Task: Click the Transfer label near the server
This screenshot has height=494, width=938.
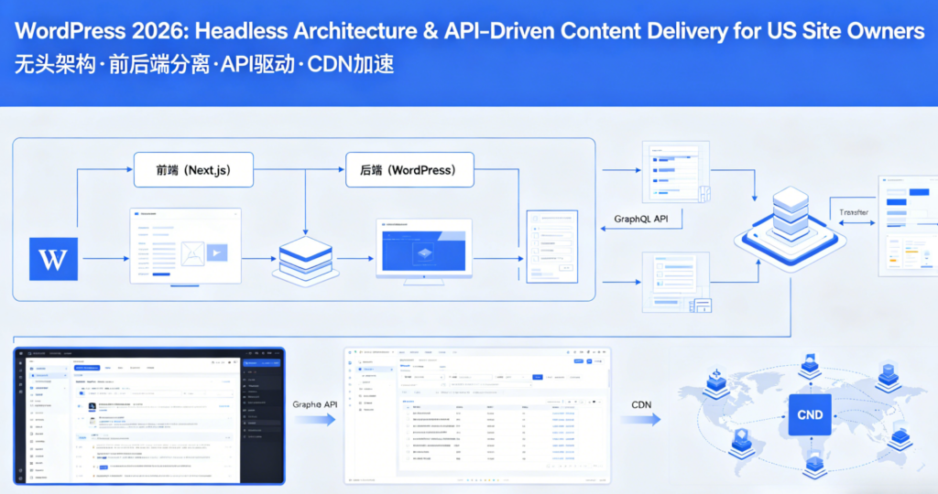Action: [853, 212]
